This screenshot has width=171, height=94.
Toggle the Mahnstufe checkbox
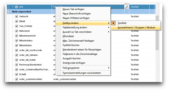click(16, 31)
